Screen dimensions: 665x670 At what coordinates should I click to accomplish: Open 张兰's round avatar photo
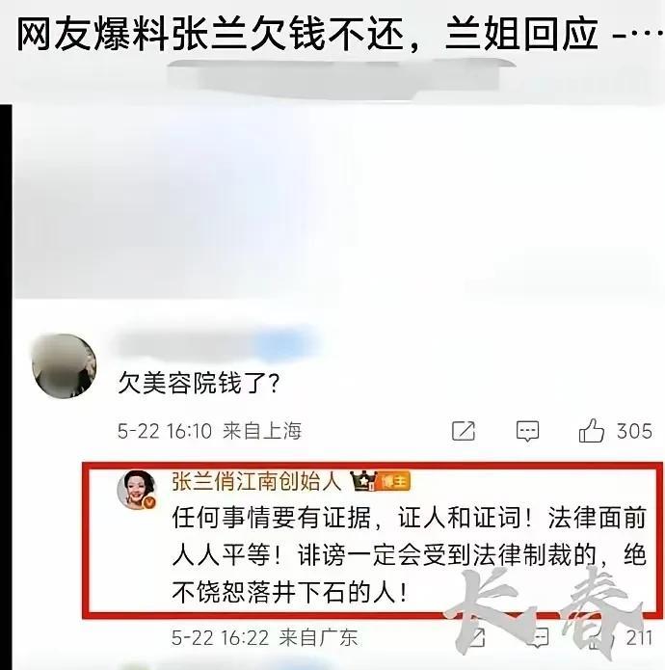(136, 490)
